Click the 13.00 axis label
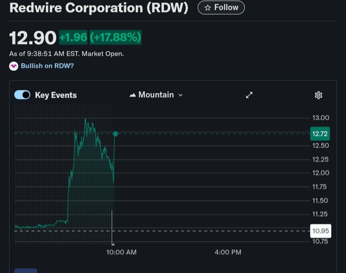This screenshot has width=346, height=273. pyautogui.click(x=320, y=118)
